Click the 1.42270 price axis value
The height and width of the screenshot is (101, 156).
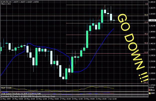tap(152, 8)
